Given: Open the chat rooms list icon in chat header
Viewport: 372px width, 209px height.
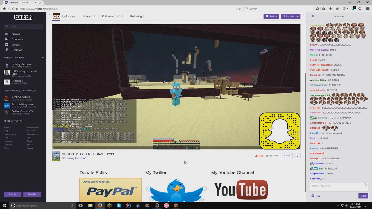Looking at the screenshot, I should [313, 17].
